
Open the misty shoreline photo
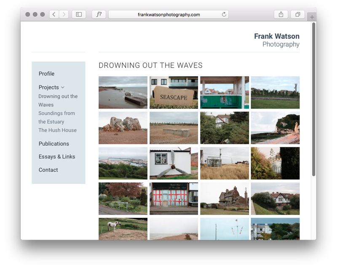pos(174,229)
